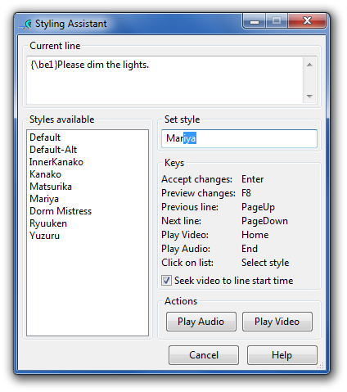Viewport: 347px width, 392px height.
Task: Pick Matsurika from the styles list
Action: coord(51,187)
